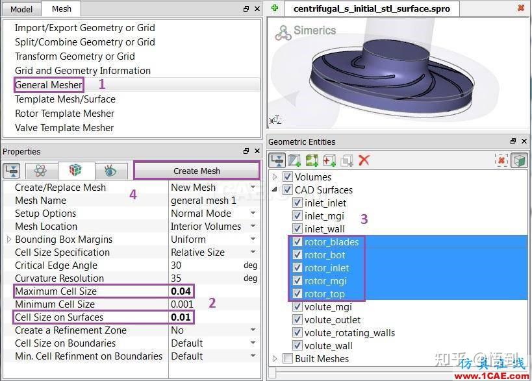Open the atom-icon model properties tab

41,171
